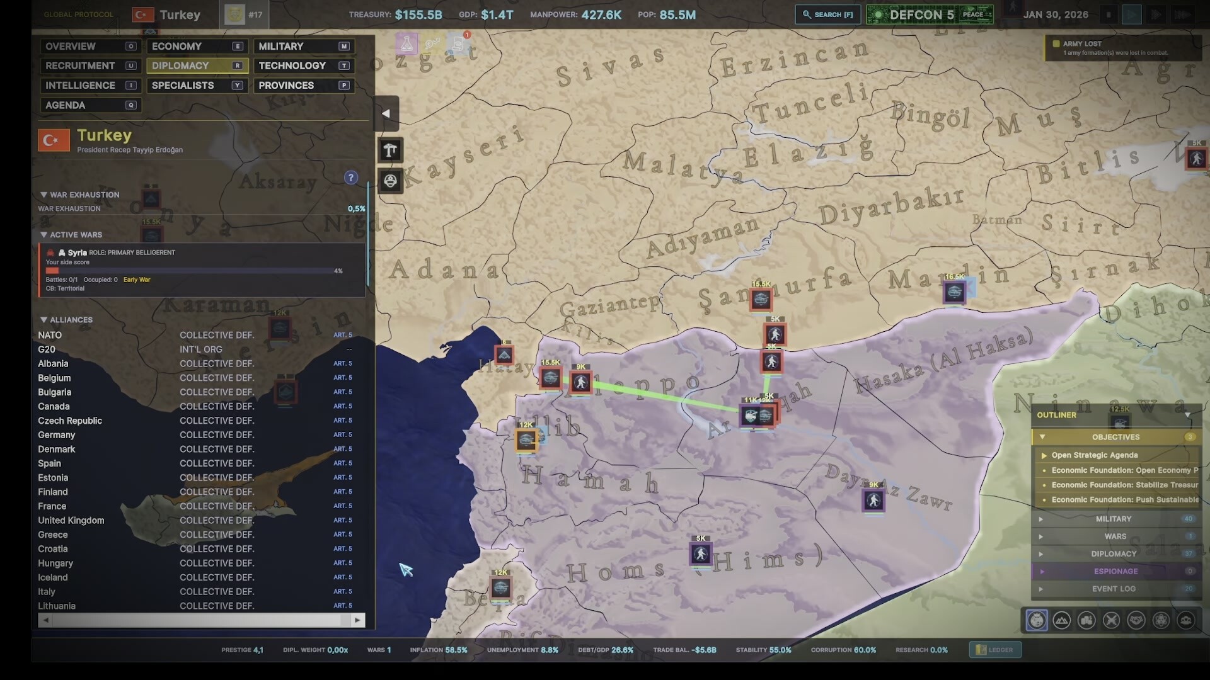
Task: Collapse the Objectives outliner group
Action: pos(1042,437)
